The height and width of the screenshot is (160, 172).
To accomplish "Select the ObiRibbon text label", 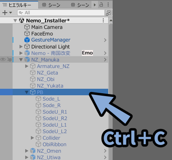I will pos(54,145).
